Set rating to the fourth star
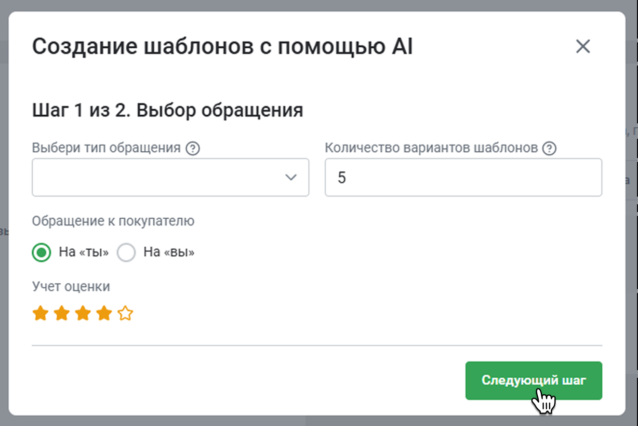This screenshot has height=426, width=638. tap(104, 314)
